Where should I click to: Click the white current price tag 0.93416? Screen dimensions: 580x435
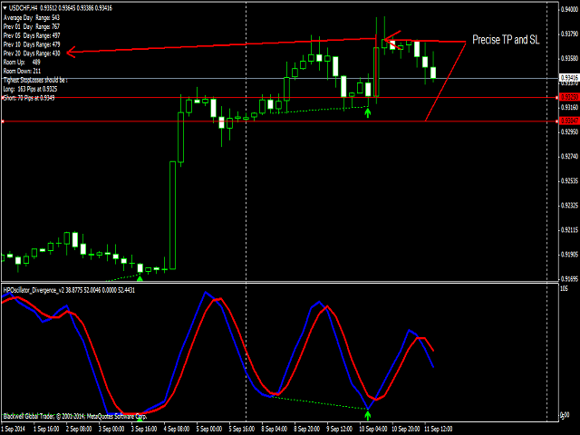[x=570, y=78]
